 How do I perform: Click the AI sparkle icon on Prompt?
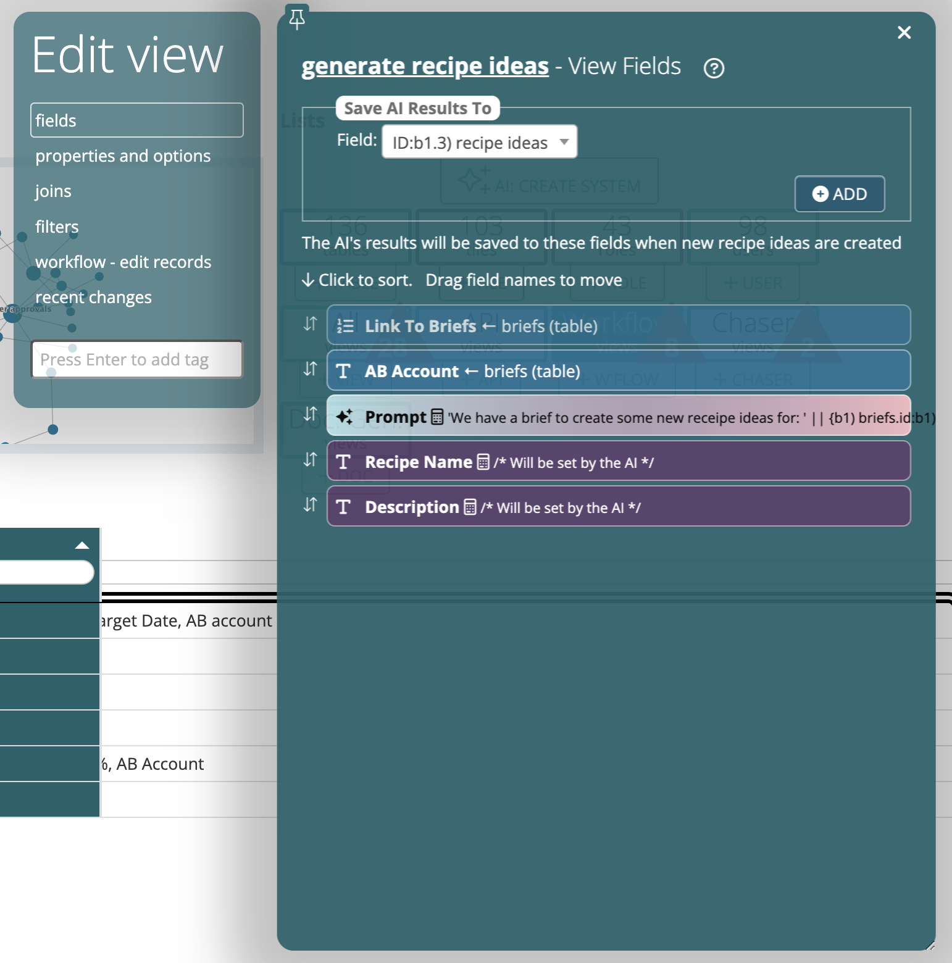[x=344, y=417]
